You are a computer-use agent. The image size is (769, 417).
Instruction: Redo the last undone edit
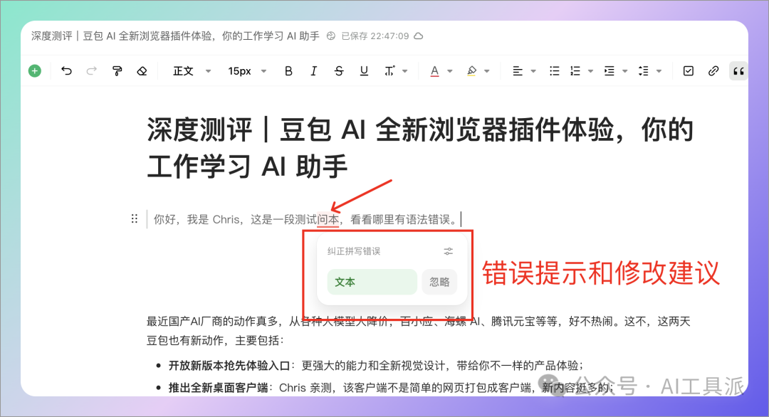point(91,71)
